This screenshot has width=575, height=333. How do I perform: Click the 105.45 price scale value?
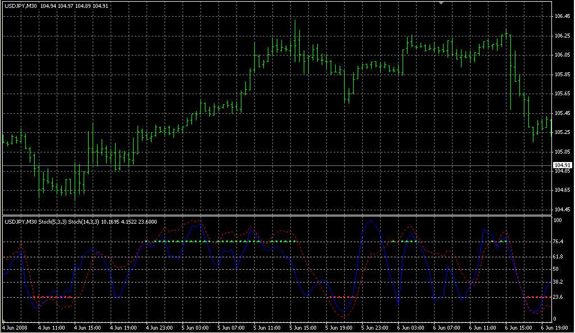tap(562, 113)
